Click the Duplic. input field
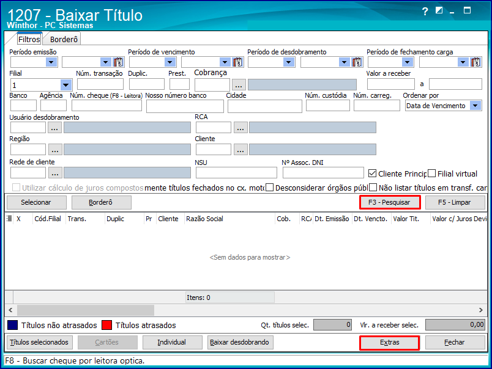 coord(146,84)
